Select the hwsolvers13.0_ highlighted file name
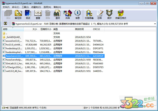This screenshot has height=111, width=158. 14,56
